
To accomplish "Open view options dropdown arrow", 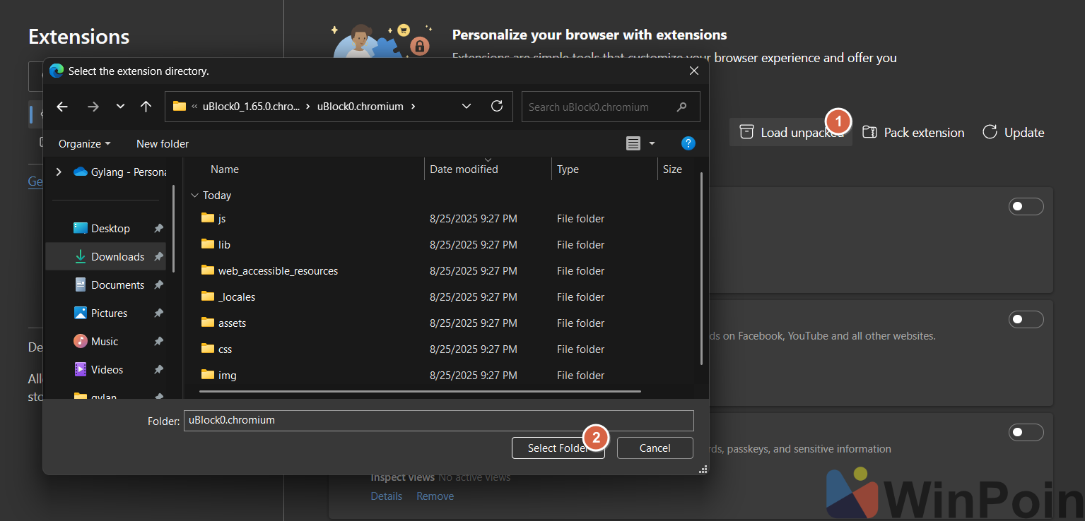I will click(652, 143).
